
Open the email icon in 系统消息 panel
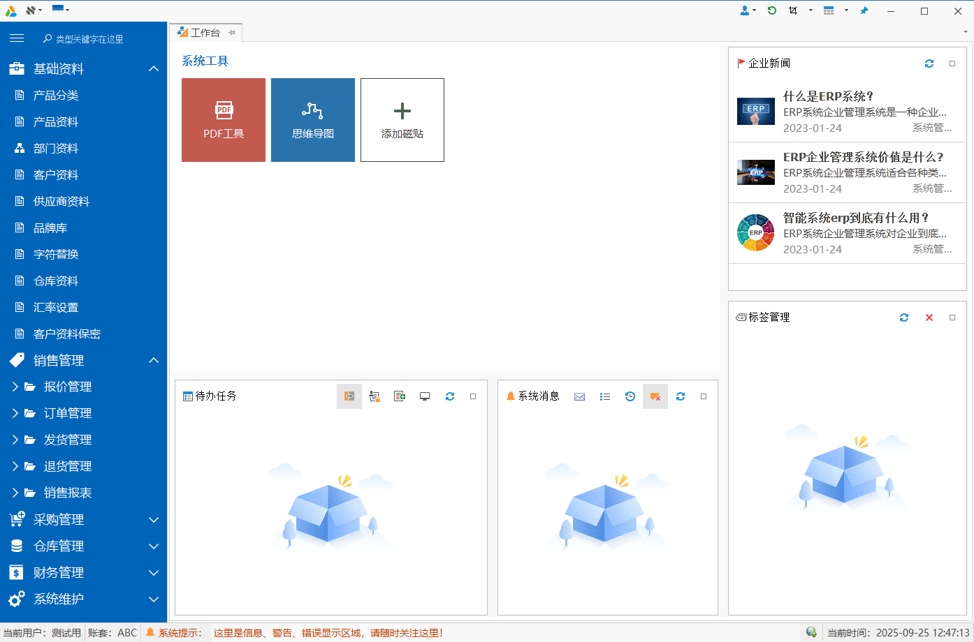pos(579,396)
